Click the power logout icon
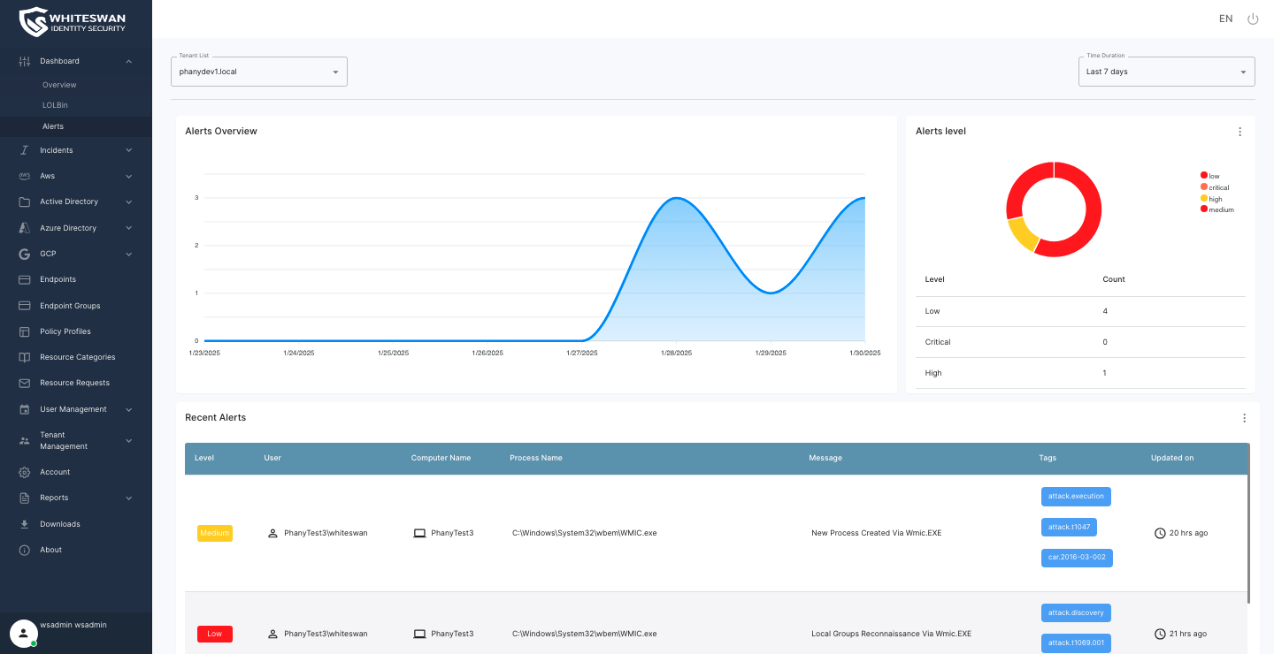This screenshot has width=1274, height=654. pyautogui.click(x=1253, y=19)
